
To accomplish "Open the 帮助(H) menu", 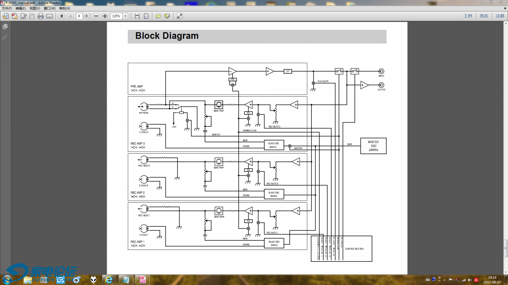I will pos(64,8).
